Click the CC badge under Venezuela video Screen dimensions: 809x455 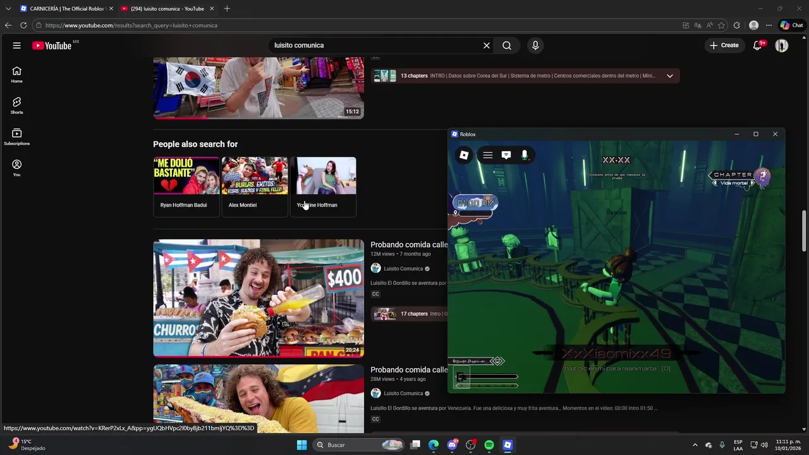tap(375, 419)
